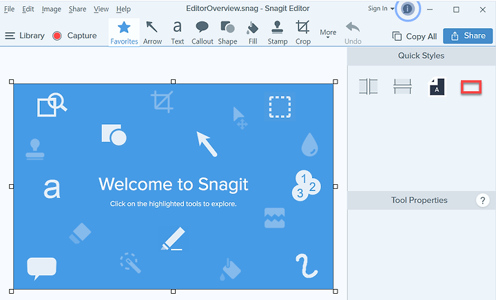The height and width of the screenshot is (300, 496).
Task: Select the Arrow tool in toolbar
Action: (x=152, y=32)
